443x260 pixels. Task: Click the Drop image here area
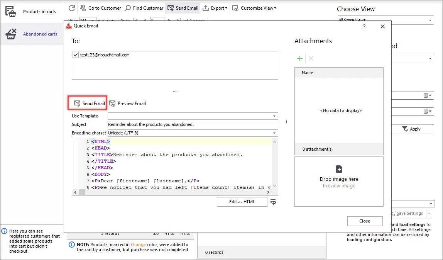point(339,182)
